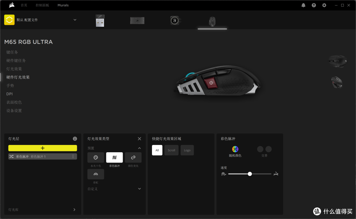Minimize the iCUE window
The image size is (356, 219).
pos(336,5)
